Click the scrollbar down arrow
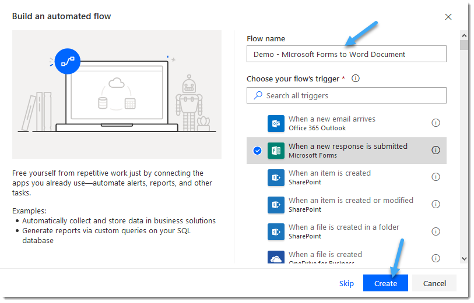 [464, 259]
